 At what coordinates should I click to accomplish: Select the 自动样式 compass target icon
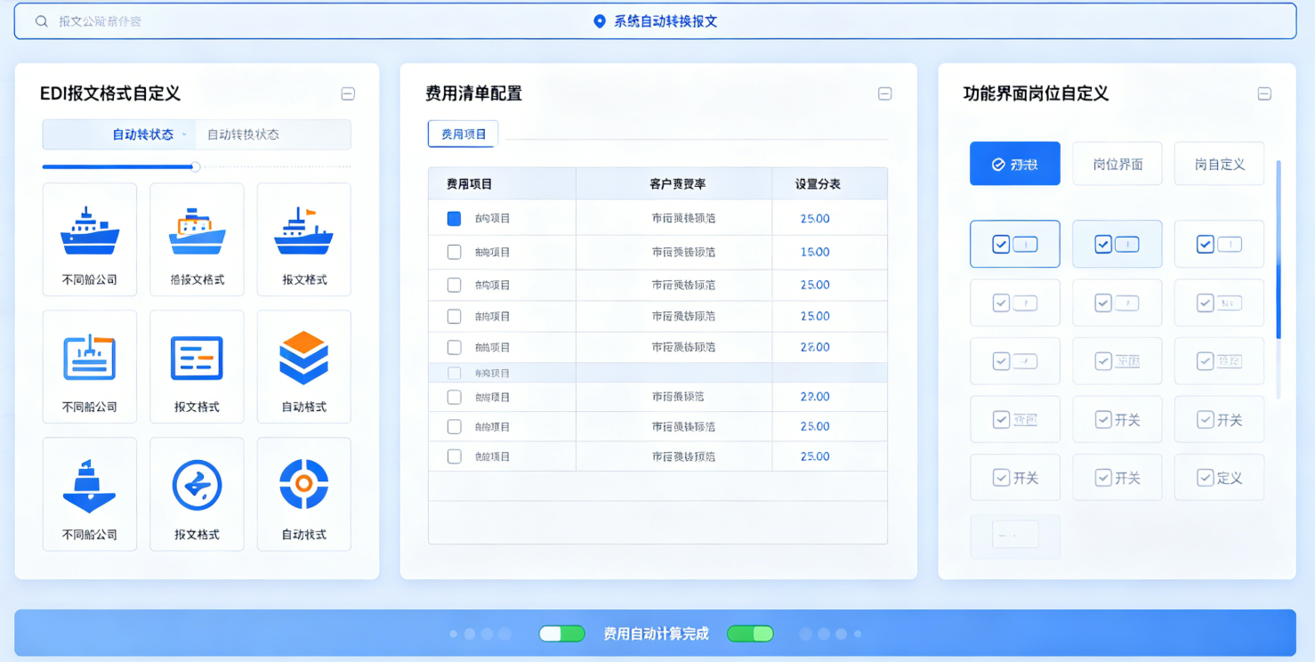pos(303,494)
